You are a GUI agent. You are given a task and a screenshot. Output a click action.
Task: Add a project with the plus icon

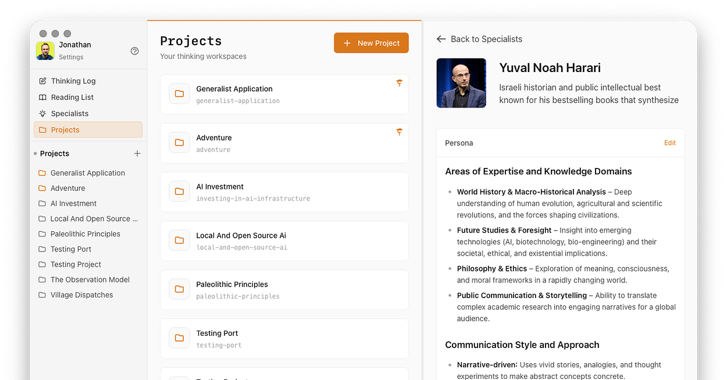coord(137,153)
